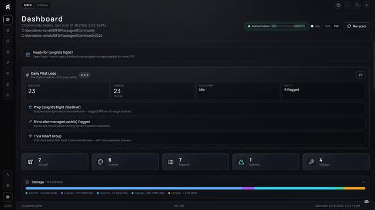Switch to the X-Plane tab

pos(42,5)
